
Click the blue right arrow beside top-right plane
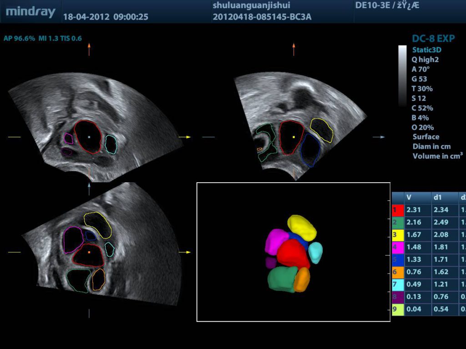point(379,137)
